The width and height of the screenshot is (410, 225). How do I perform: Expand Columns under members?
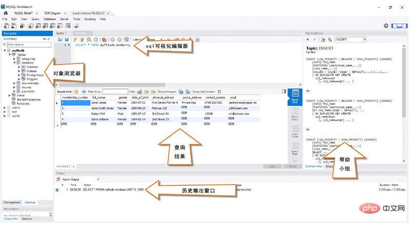pos(19,67)
